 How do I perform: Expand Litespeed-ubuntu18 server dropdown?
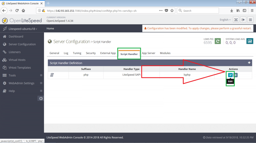23,29
